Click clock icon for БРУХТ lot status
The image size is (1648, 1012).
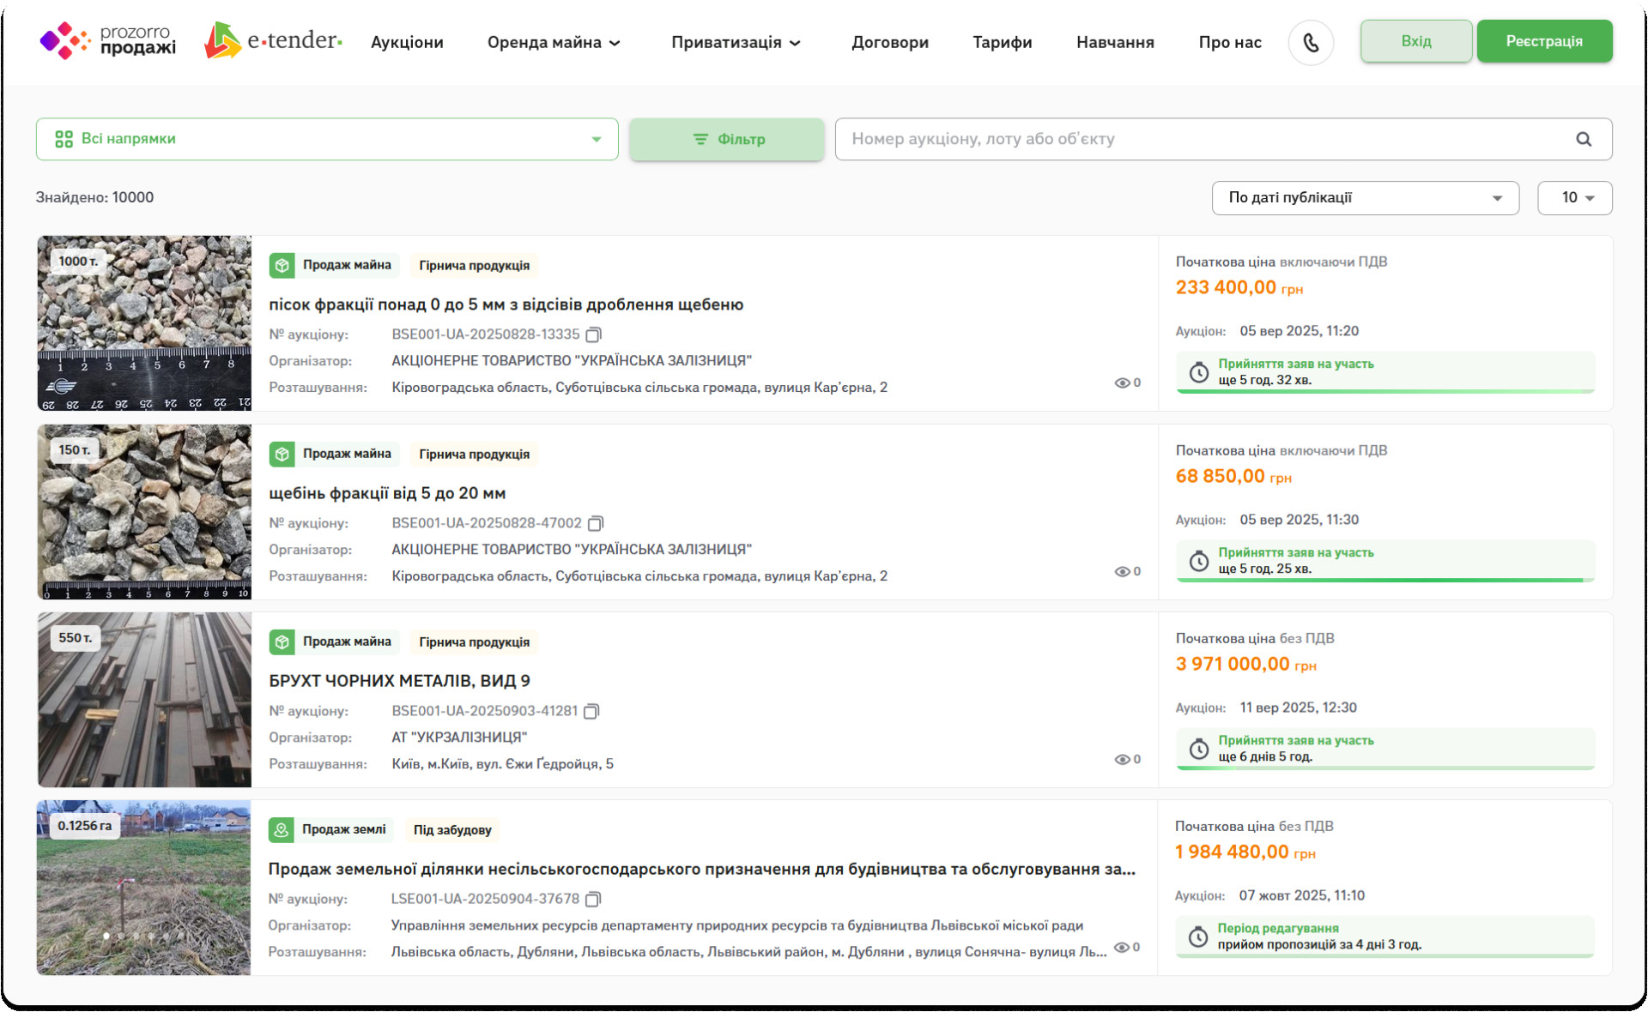pos(1198,749)
